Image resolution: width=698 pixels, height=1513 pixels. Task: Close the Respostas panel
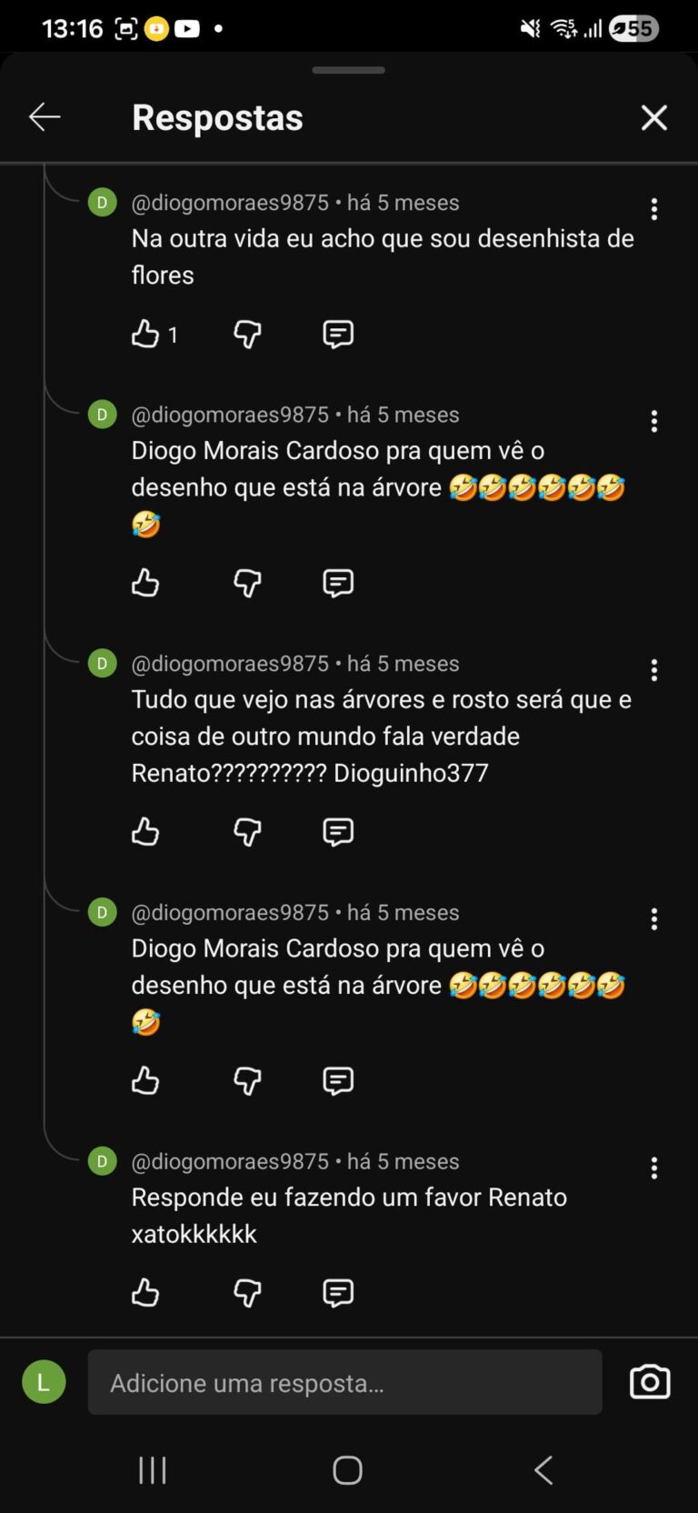pos(653,117)
